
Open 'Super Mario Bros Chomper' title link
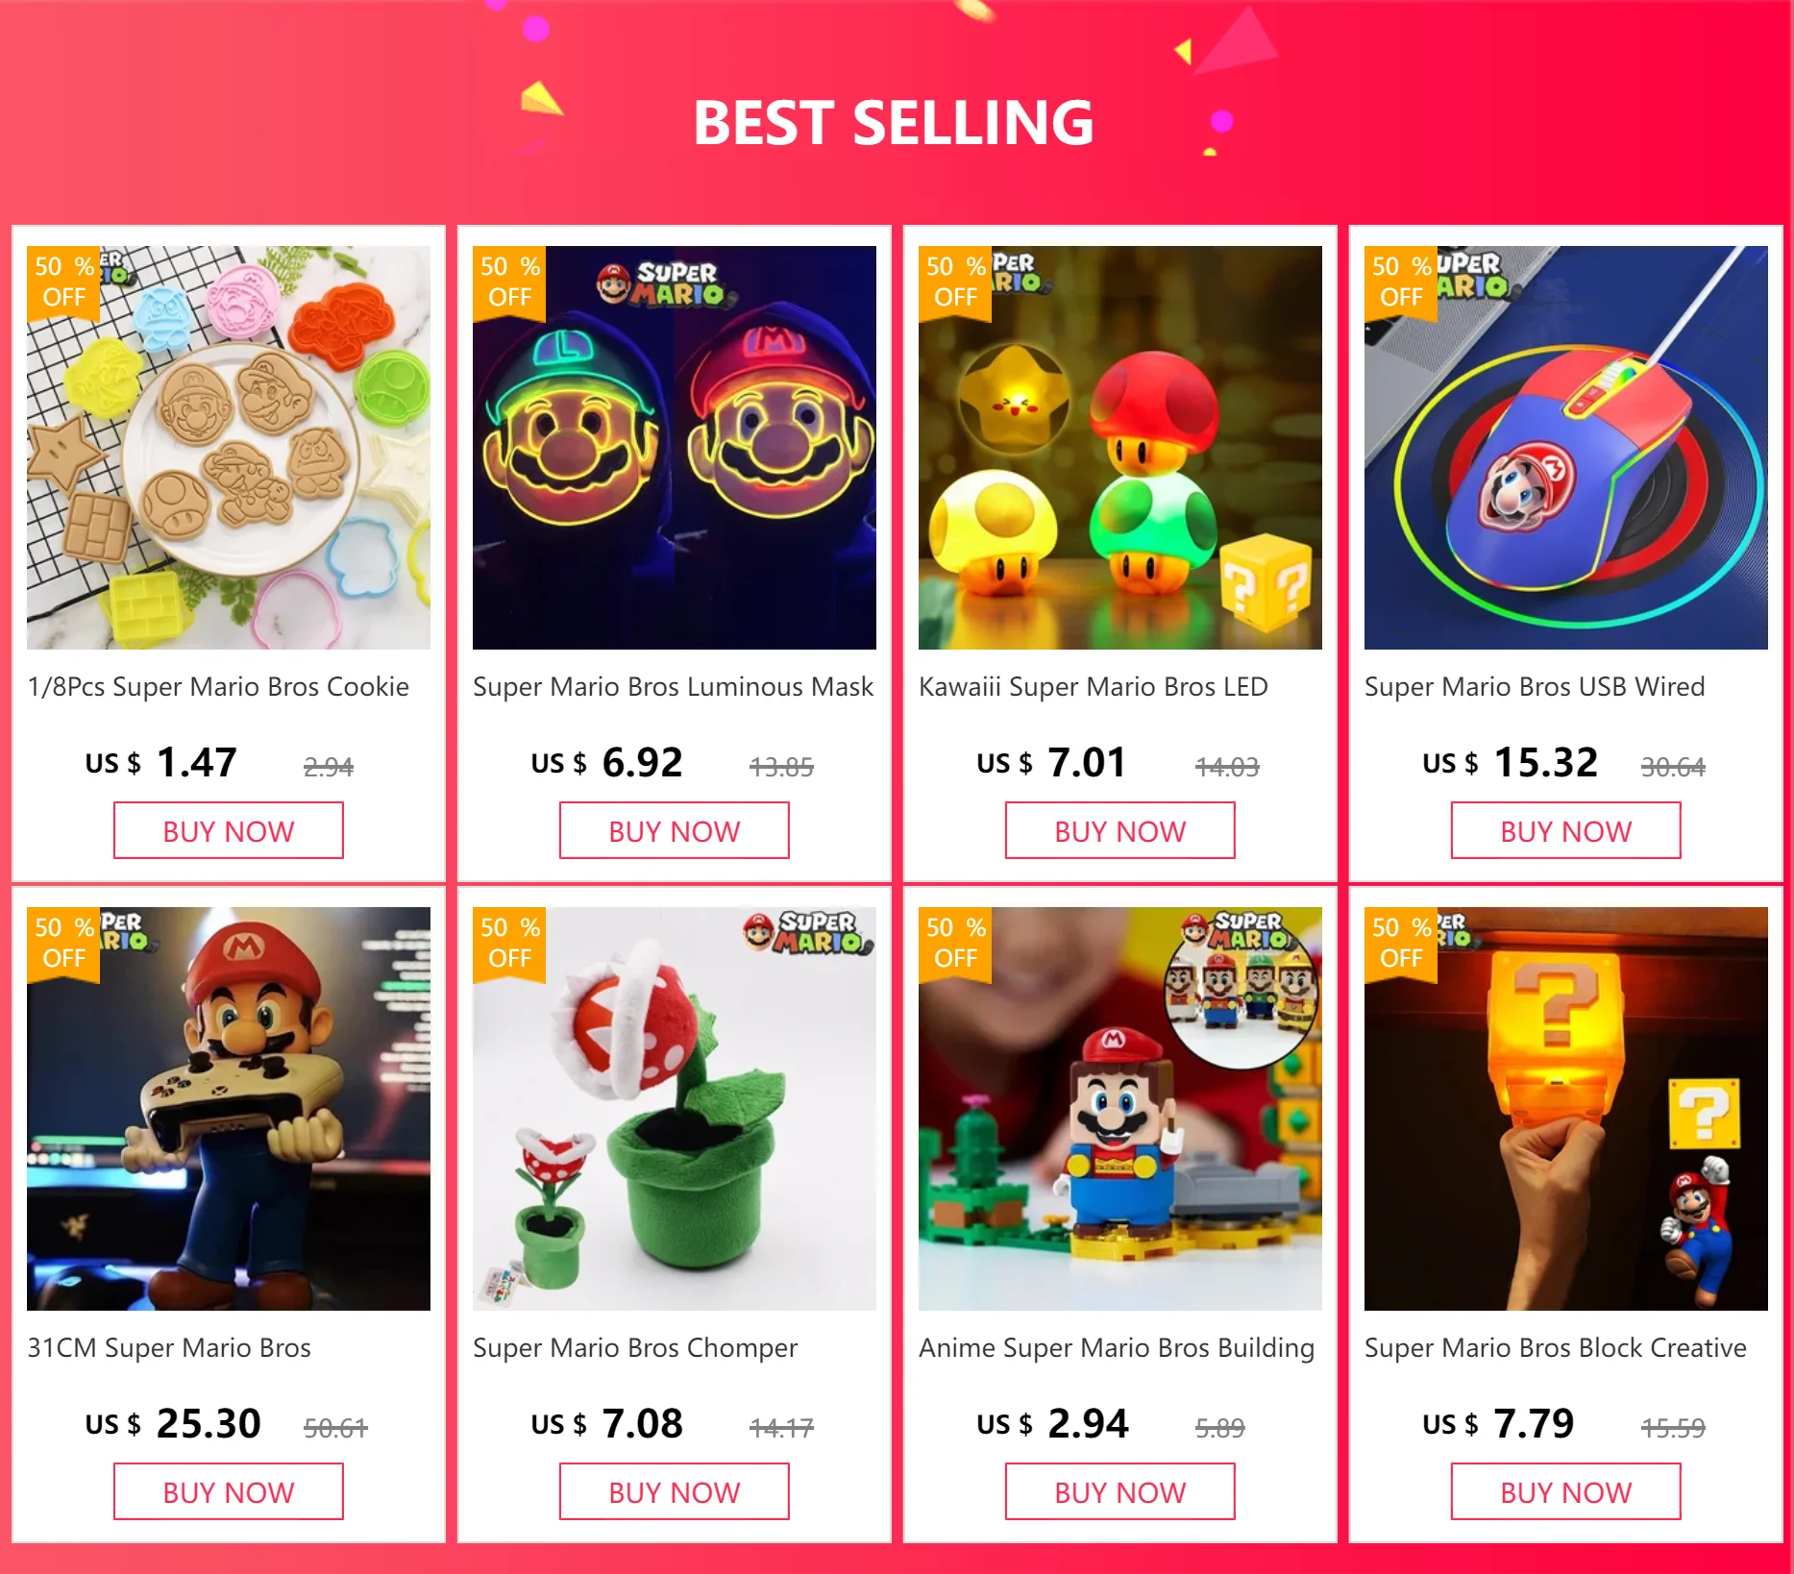[635, 1348]
